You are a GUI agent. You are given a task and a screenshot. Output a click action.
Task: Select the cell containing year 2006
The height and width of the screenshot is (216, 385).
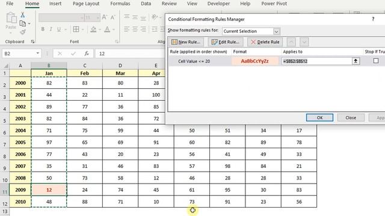tap(20, 154)
